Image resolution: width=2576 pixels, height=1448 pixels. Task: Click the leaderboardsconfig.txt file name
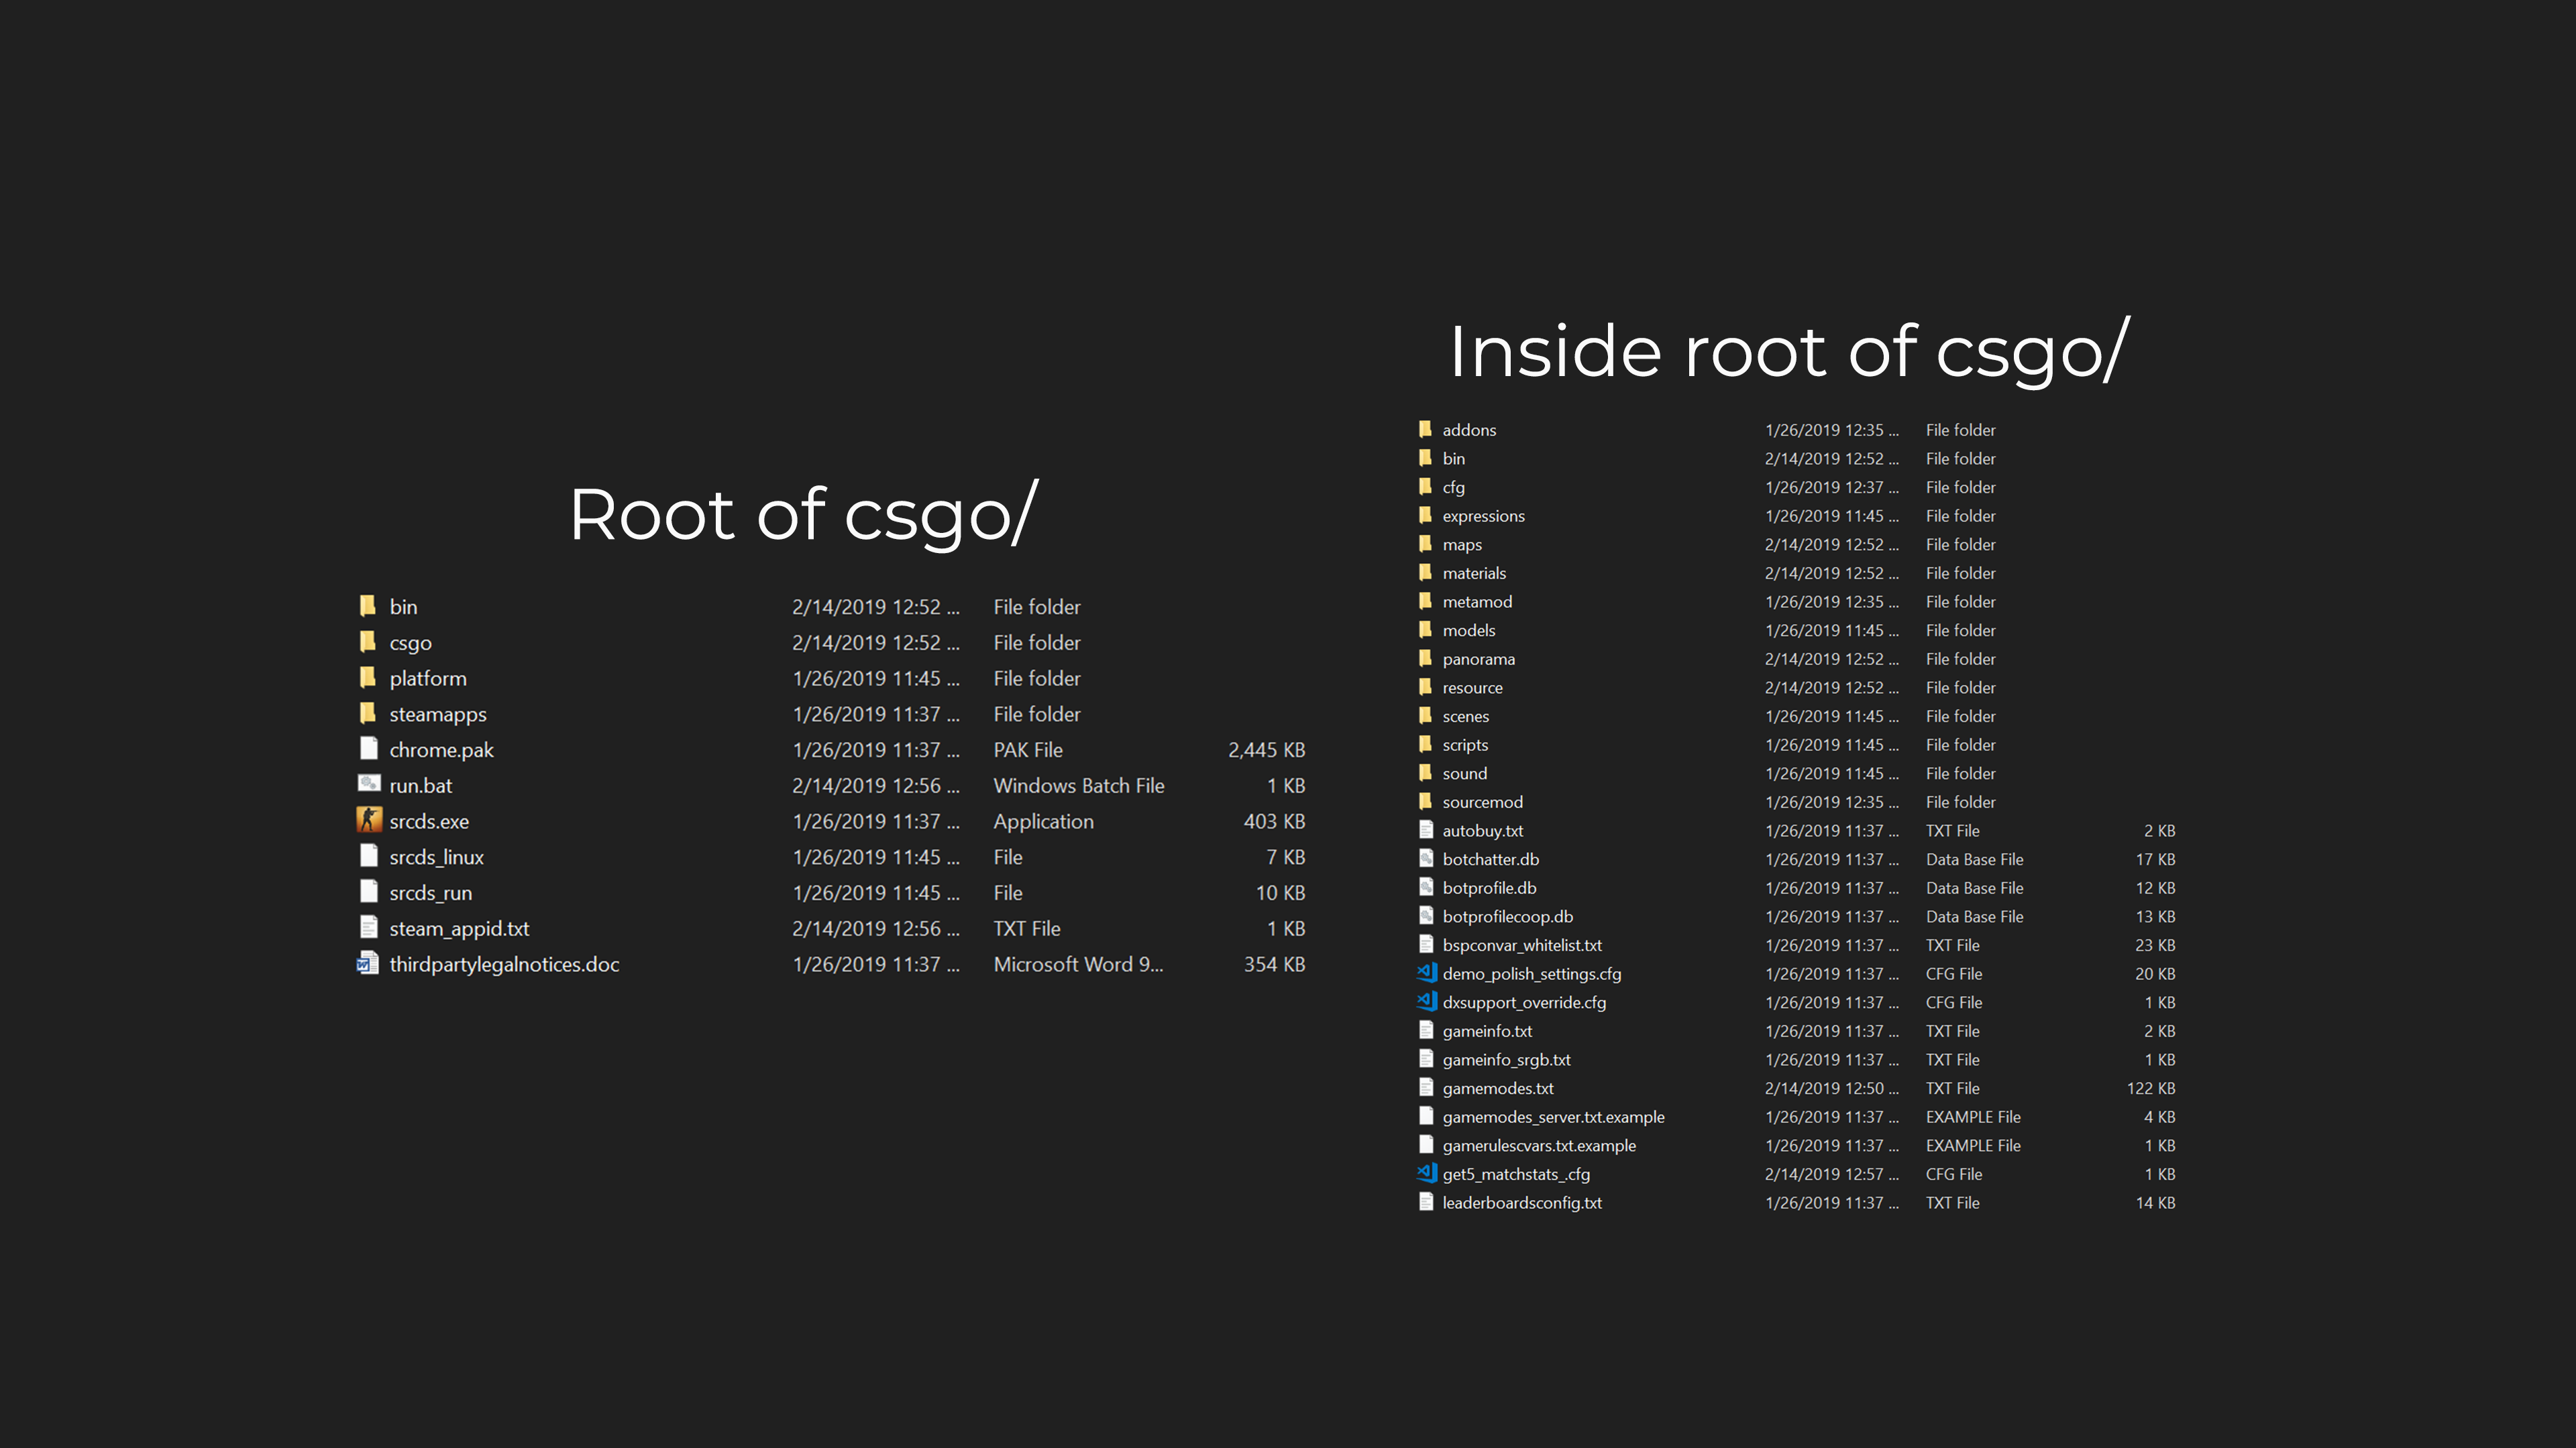[1521, 1202]
